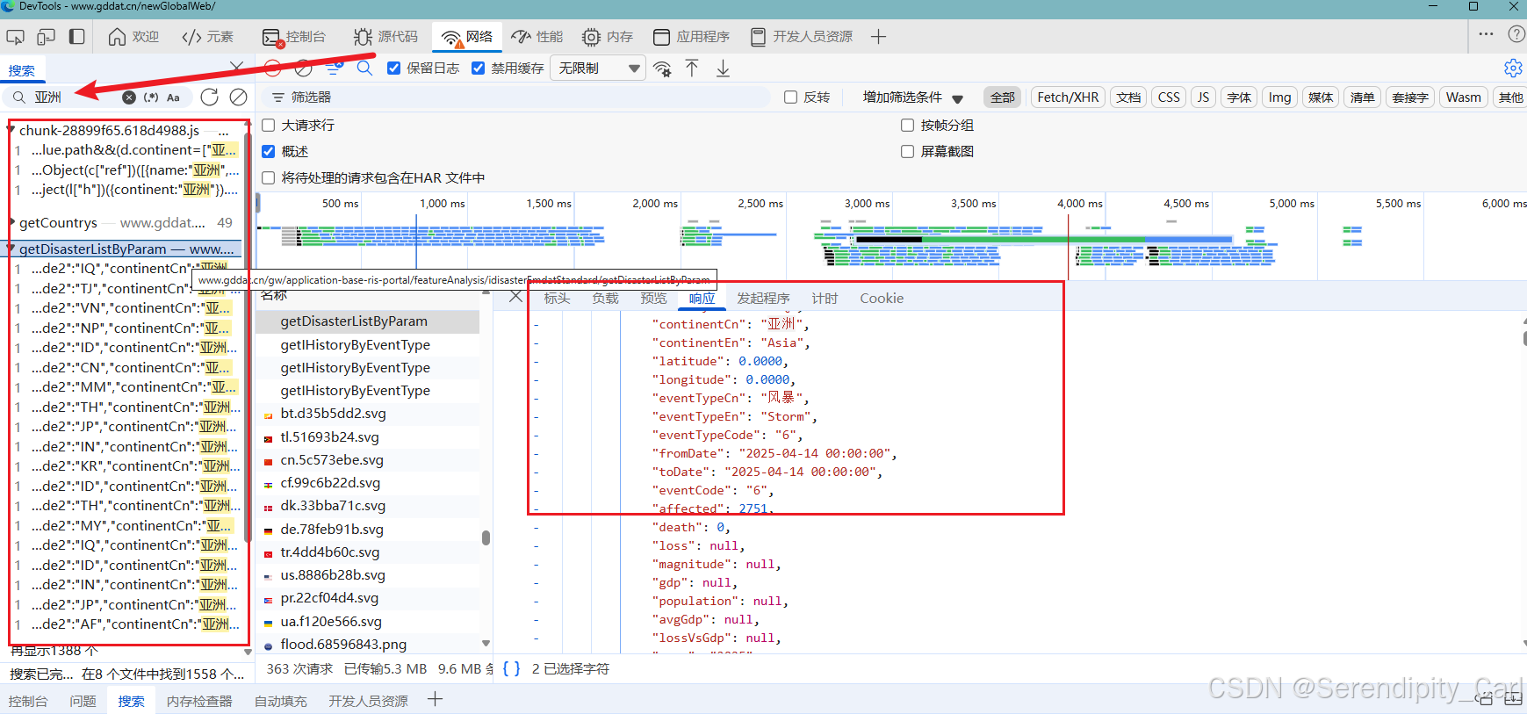Toggle regular expression search option
The width and height of the screenshot is (1527, 714).
[151, 97]
